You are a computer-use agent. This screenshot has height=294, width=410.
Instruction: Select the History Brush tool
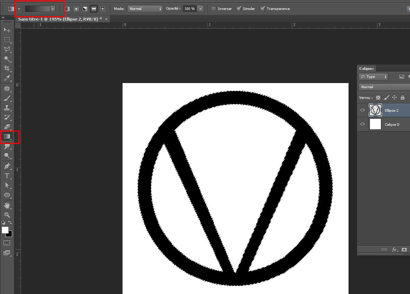(x=7, y=117)
